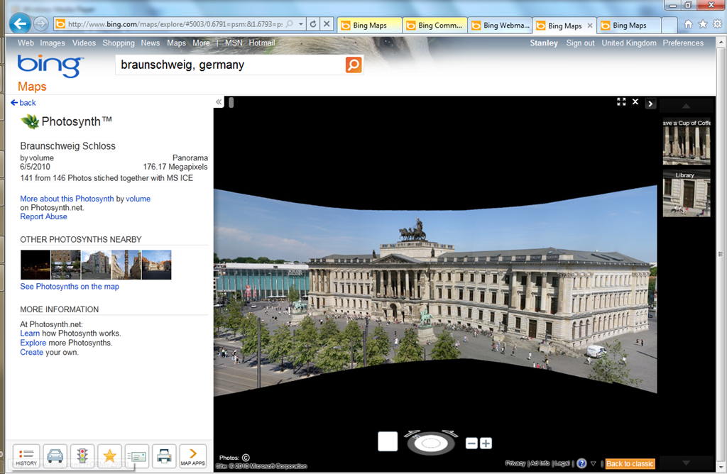Open the dropdown arrow beside help icon

[594, 463]
